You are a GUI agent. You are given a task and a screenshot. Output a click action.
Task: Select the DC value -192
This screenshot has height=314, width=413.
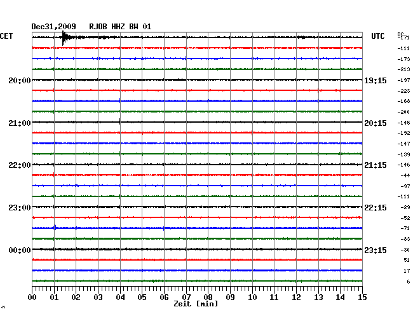(x=403, y=133)
